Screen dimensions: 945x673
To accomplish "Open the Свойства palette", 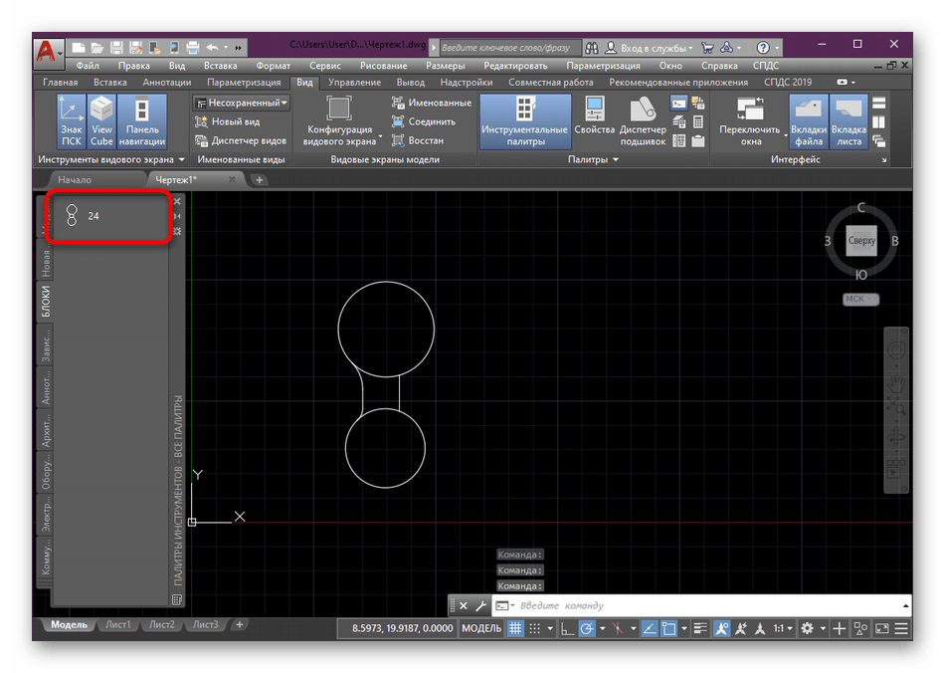I will [x=594, y=120].
